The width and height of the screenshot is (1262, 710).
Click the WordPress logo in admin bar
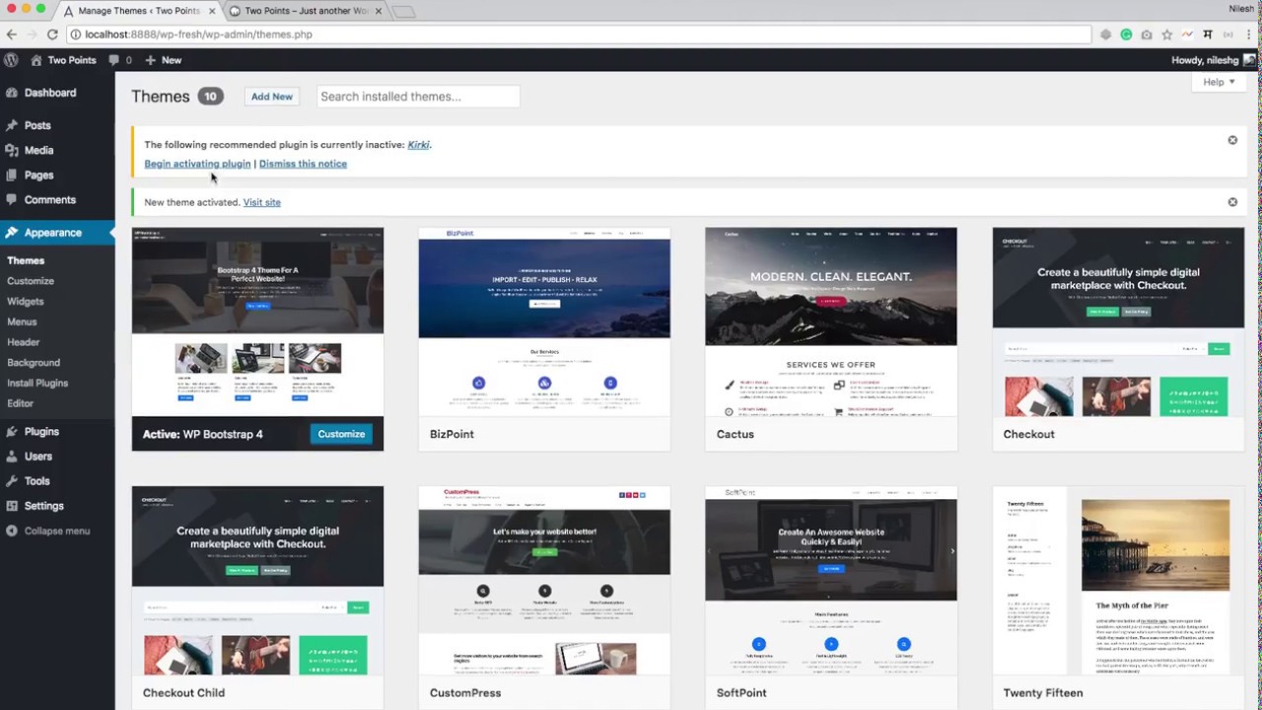(11, 60)
